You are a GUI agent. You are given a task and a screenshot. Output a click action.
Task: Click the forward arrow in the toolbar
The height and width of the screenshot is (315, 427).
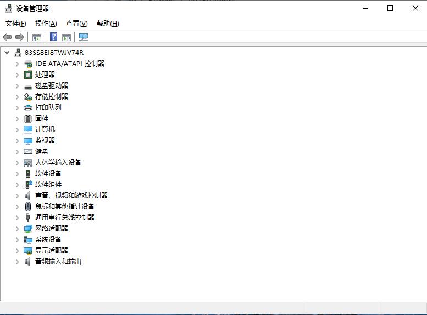click(20, 37)
